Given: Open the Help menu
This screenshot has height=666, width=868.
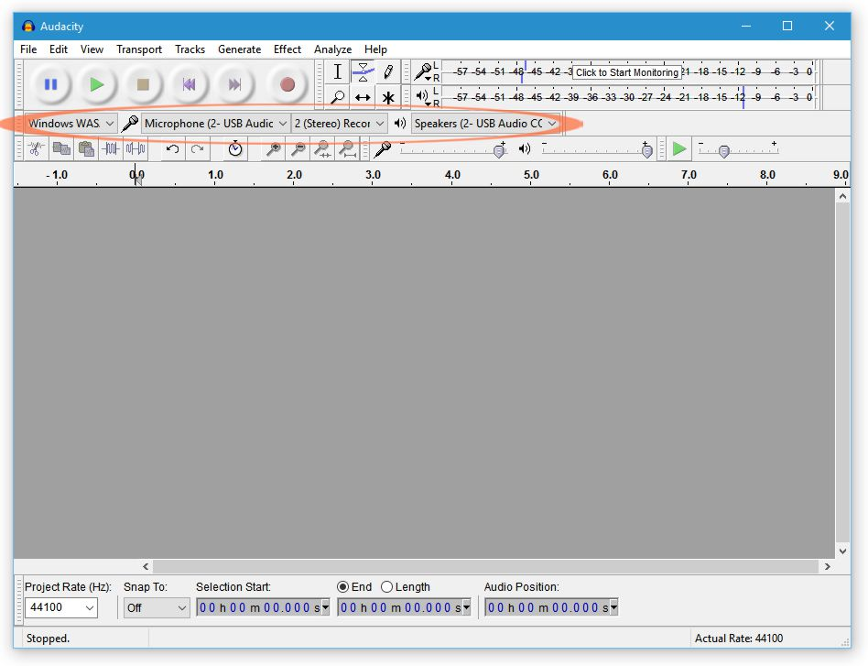Looking at the screenshot, I should pos(375,49).
